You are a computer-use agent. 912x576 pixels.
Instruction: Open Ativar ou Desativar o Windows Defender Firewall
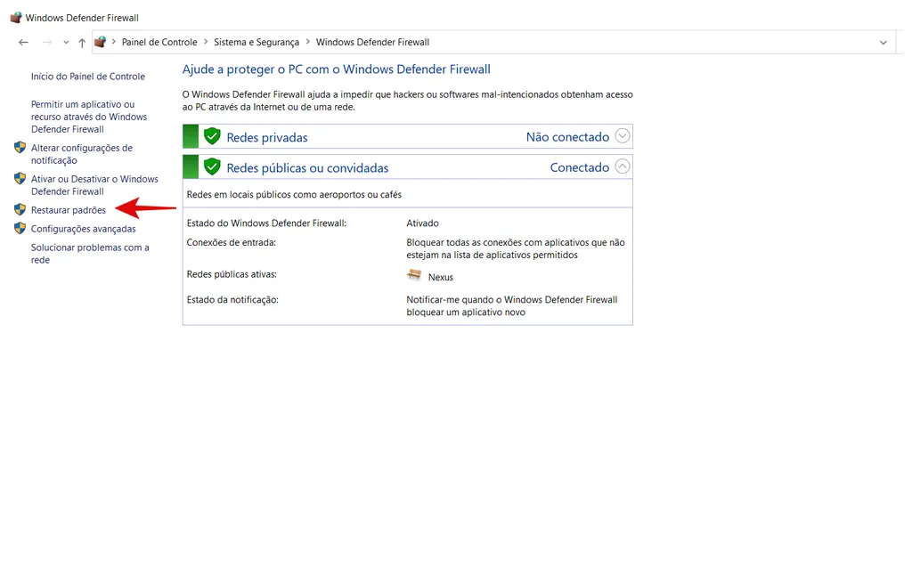[94, 185]
